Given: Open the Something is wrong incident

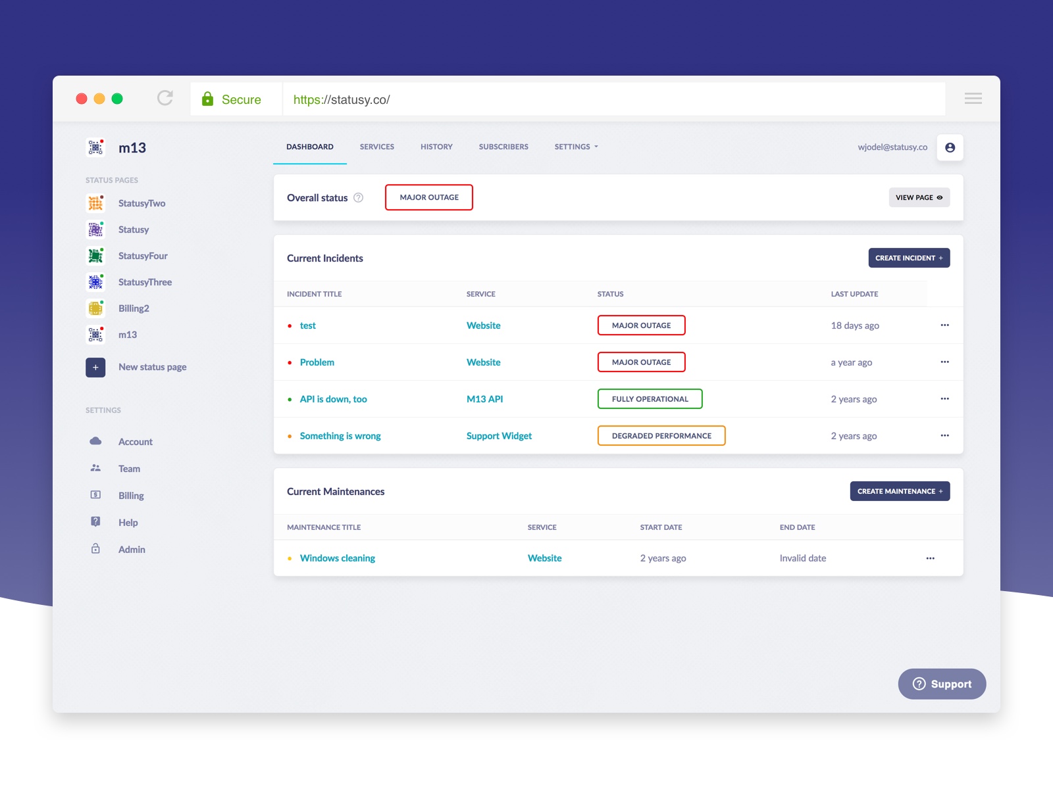Looking at the screenshot, I should [340, 436].
